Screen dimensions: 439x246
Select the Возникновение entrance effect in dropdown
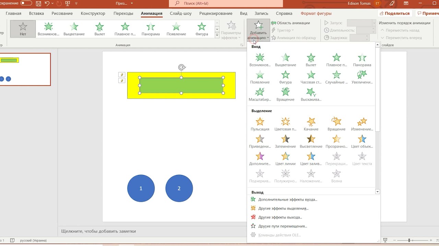[260, 60]
